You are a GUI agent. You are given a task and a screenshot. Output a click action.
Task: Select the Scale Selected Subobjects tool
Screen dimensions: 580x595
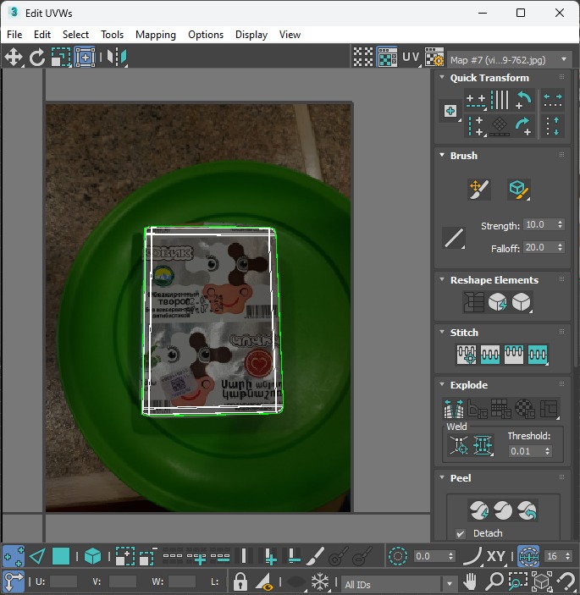(x=61, y=58)
